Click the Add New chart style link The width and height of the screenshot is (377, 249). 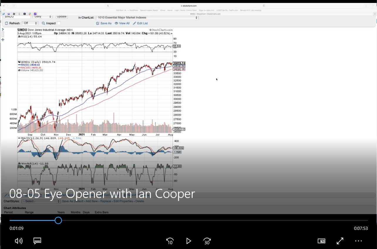(x=91, y=201)
